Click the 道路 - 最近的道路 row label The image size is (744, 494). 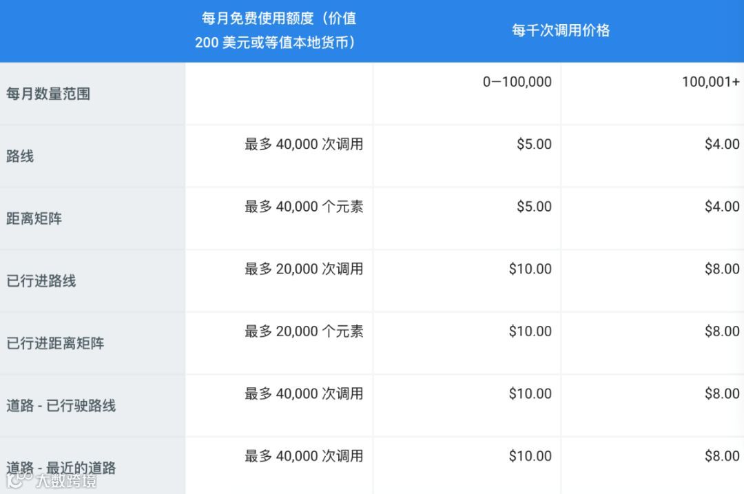61,468
